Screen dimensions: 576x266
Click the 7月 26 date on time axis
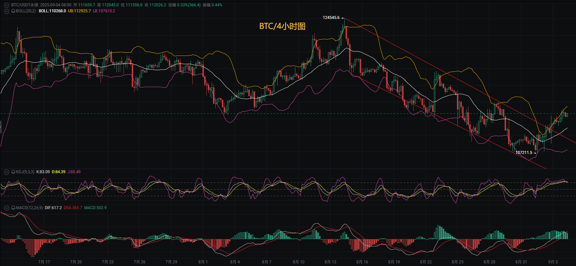click(x=140, y=262)
